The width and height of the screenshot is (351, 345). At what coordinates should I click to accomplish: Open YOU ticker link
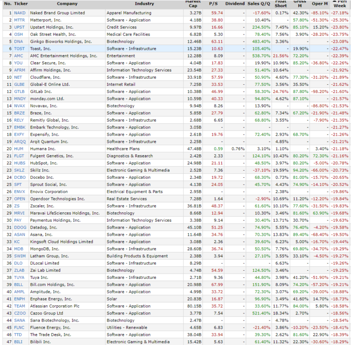[x=18, y=63]
